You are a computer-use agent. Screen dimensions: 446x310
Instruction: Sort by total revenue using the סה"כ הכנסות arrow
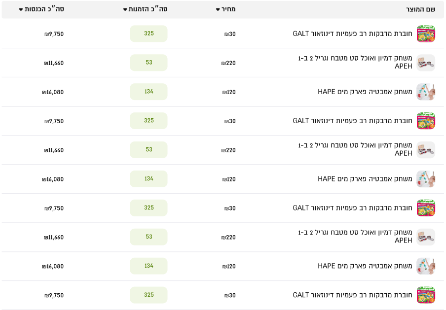(x=21, y=10)
